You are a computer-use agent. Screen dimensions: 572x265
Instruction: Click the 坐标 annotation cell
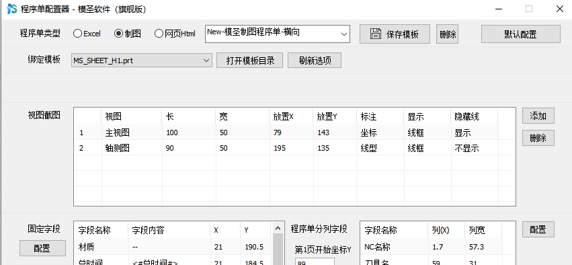pyautogui.click(x=380, y=132)
